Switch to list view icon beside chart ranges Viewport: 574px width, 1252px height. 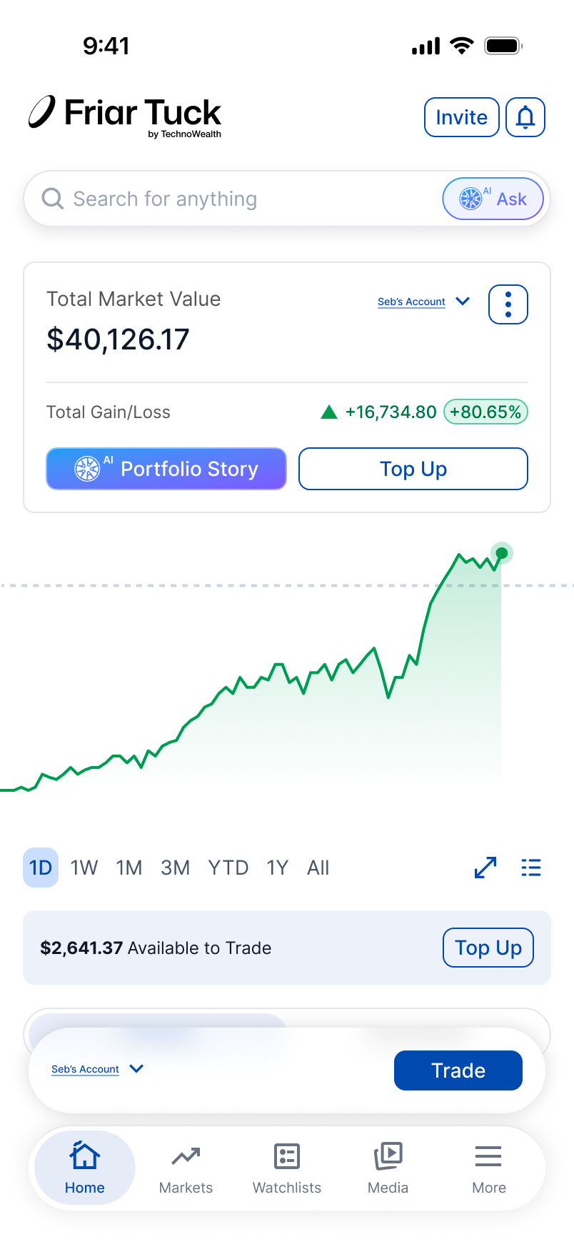(x=531, y=868)
